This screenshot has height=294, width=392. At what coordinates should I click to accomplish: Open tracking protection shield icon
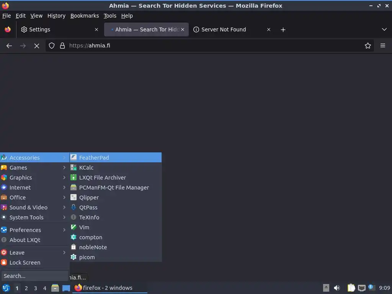52,46
